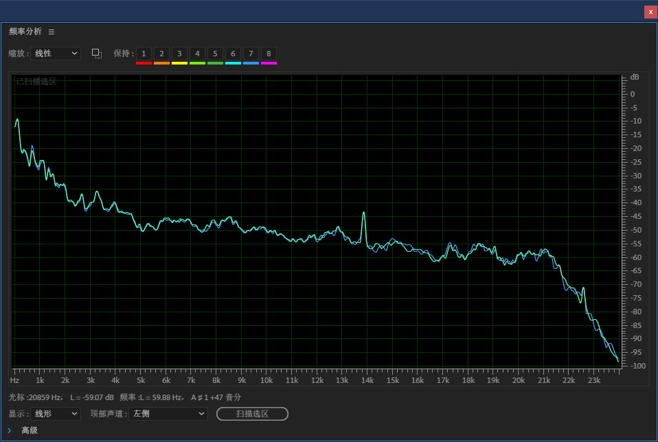
Task: Open the 频率分析 panel menu icon
Action: point(52,32)
